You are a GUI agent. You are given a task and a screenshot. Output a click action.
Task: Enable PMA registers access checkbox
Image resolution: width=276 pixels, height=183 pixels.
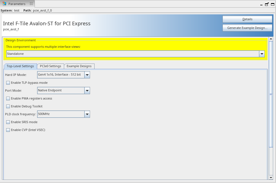tap(8, 98)
